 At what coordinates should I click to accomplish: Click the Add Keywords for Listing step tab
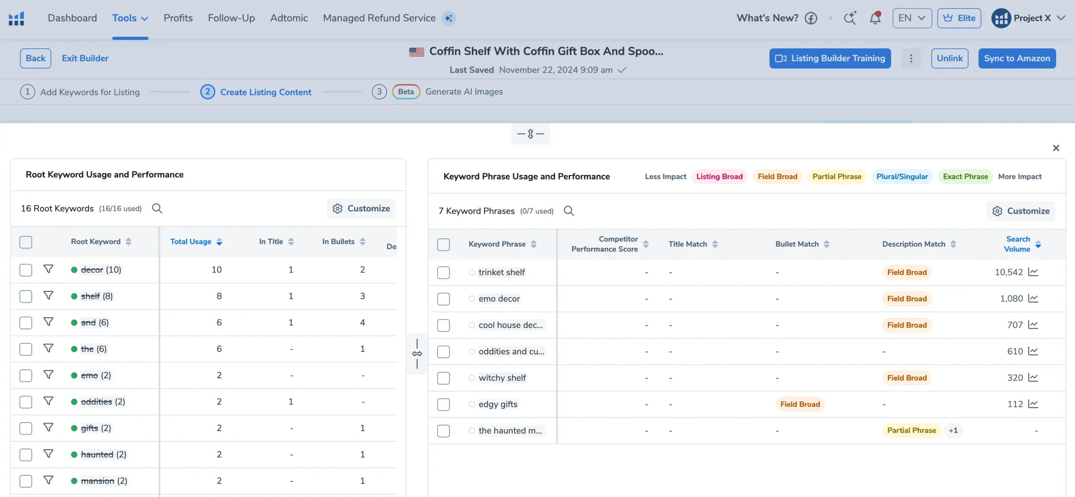coord(90,91)
